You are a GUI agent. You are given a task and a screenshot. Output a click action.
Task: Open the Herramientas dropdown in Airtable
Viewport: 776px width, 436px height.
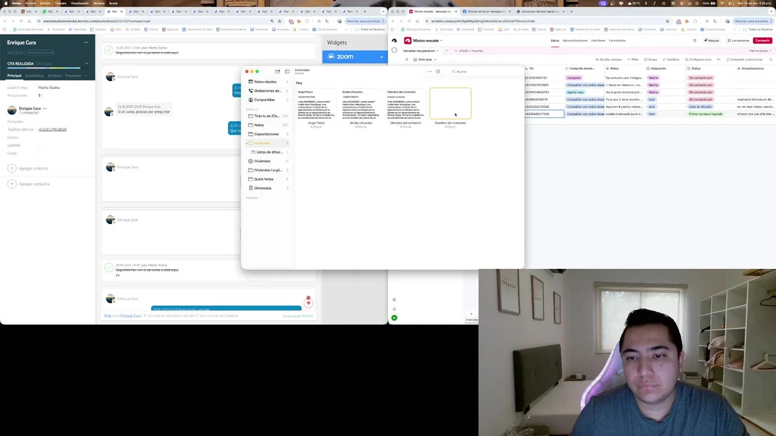pos(760,51)
